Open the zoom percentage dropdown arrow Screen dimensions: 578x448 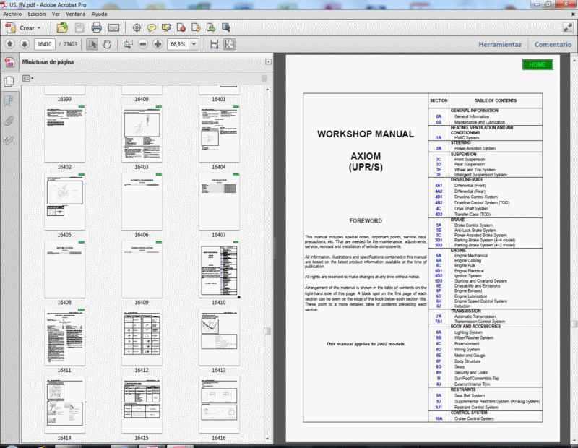point(194,44)
